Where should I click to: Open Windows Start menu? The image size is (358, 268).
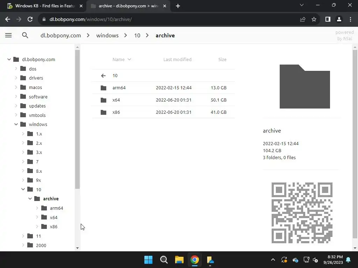pos(148,260)
